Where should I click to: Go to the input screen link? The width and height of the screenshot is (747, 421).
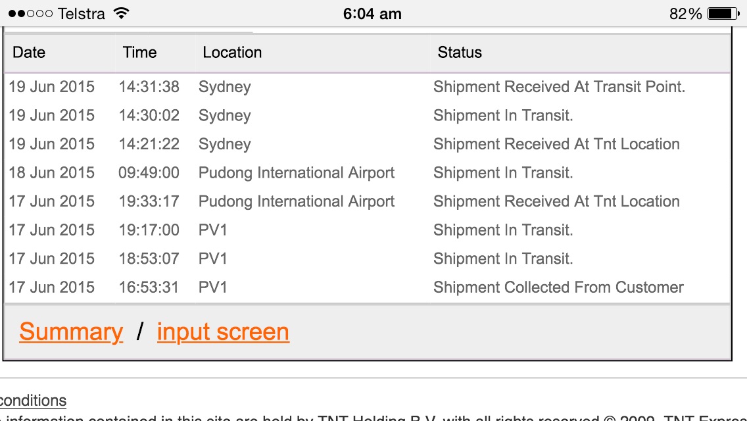(223, 332)
